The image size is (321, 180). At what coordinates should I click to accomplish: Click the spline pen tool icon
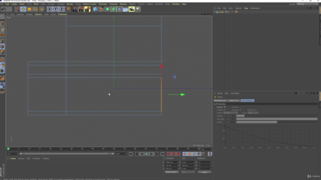tap(101, 9)
